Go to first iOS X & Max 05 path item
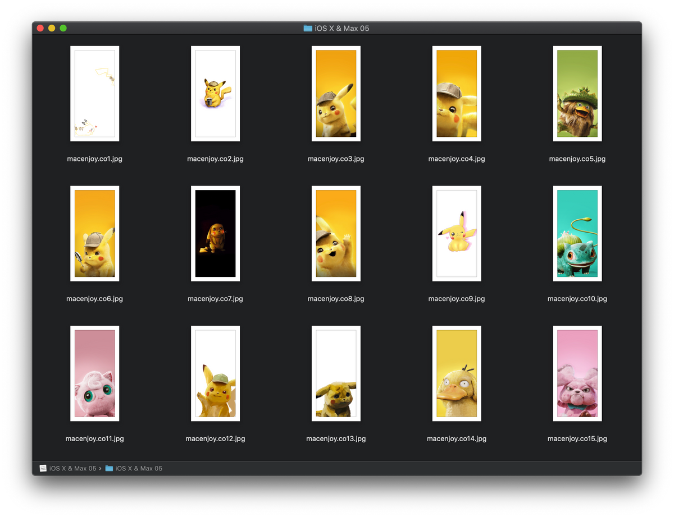This screenshot has width=674, height=518. click(68, 468)
